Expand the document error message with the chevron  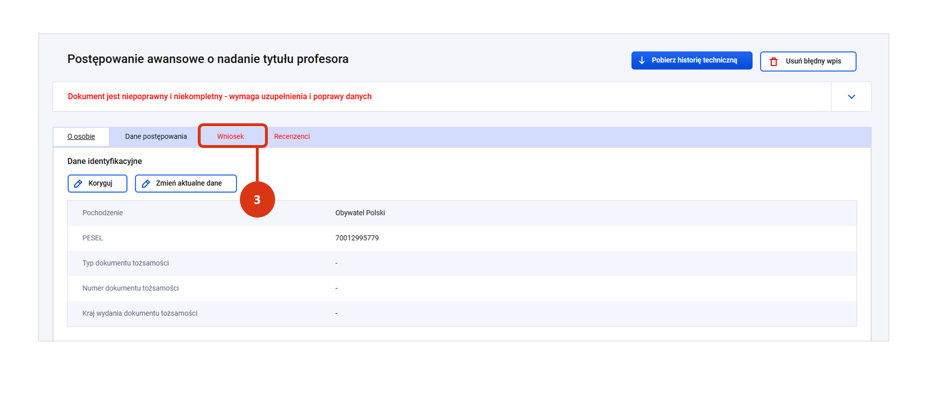851,97
